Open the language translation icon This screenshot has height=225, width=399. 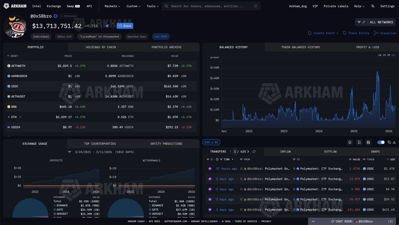(372, 6)
